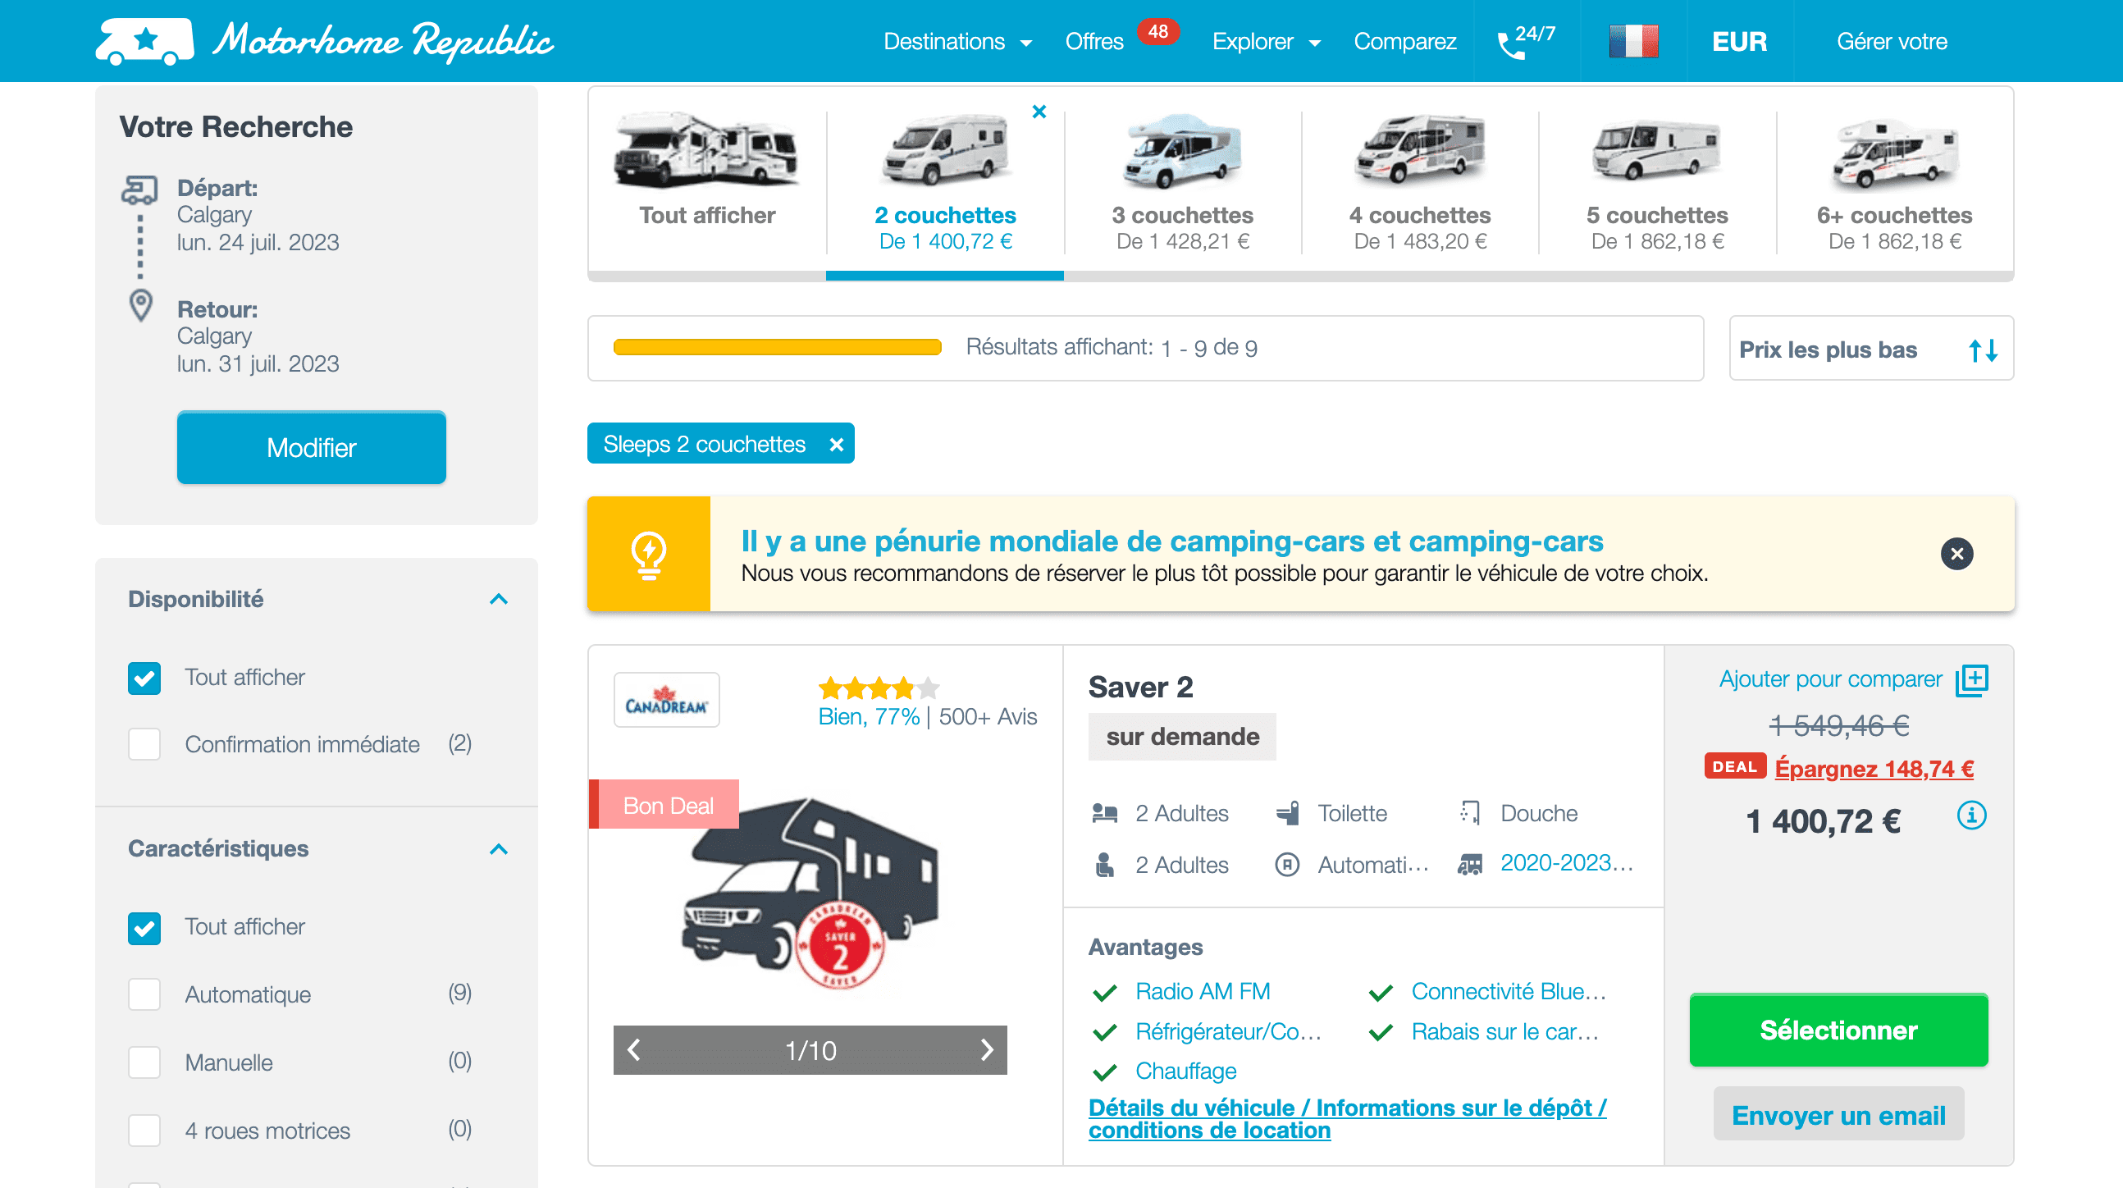Select the 3 couchettes tab

coord(1182,181)
